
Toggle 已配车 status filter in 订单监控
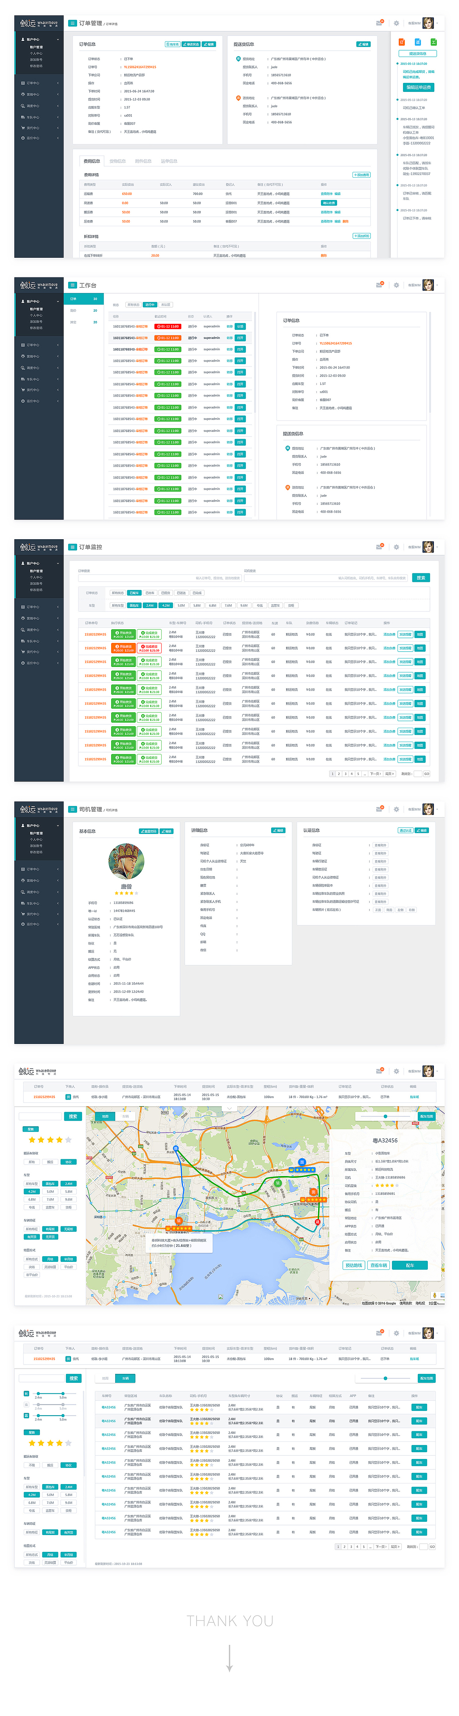click(134, 593)
